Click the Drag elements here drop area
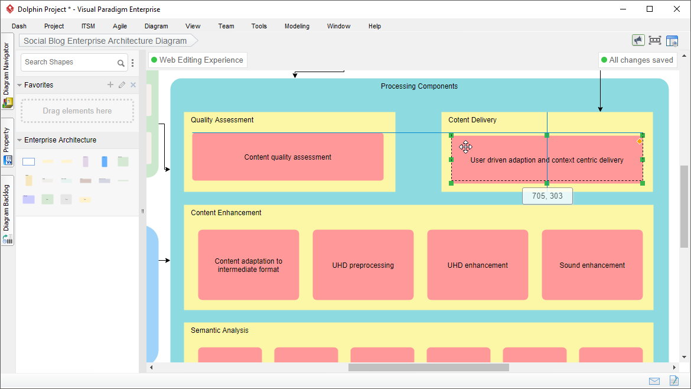Screen dimensions: 691x389 77,111
